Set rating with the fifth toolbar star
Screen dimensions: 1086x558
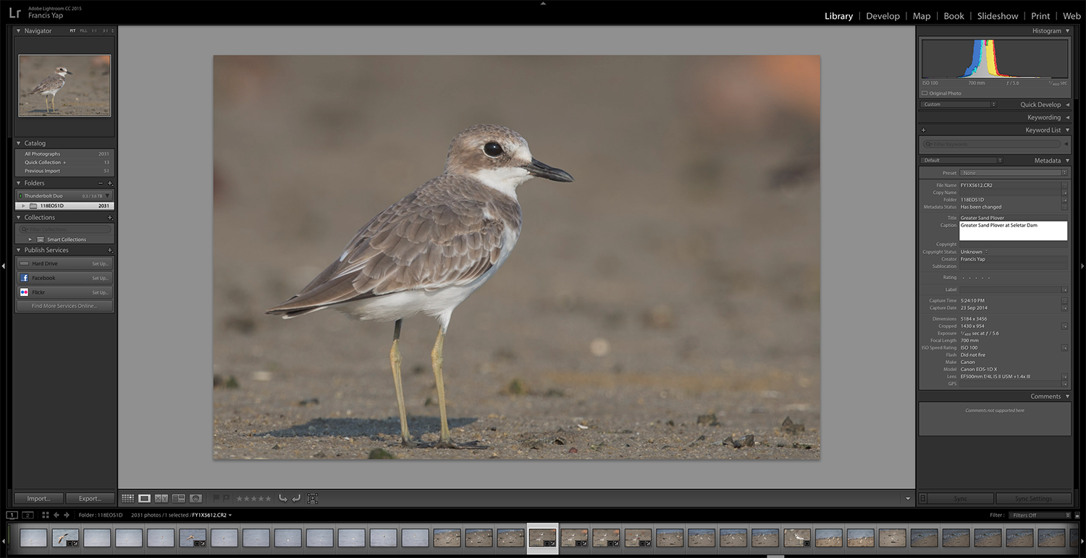tap(269, 499)
